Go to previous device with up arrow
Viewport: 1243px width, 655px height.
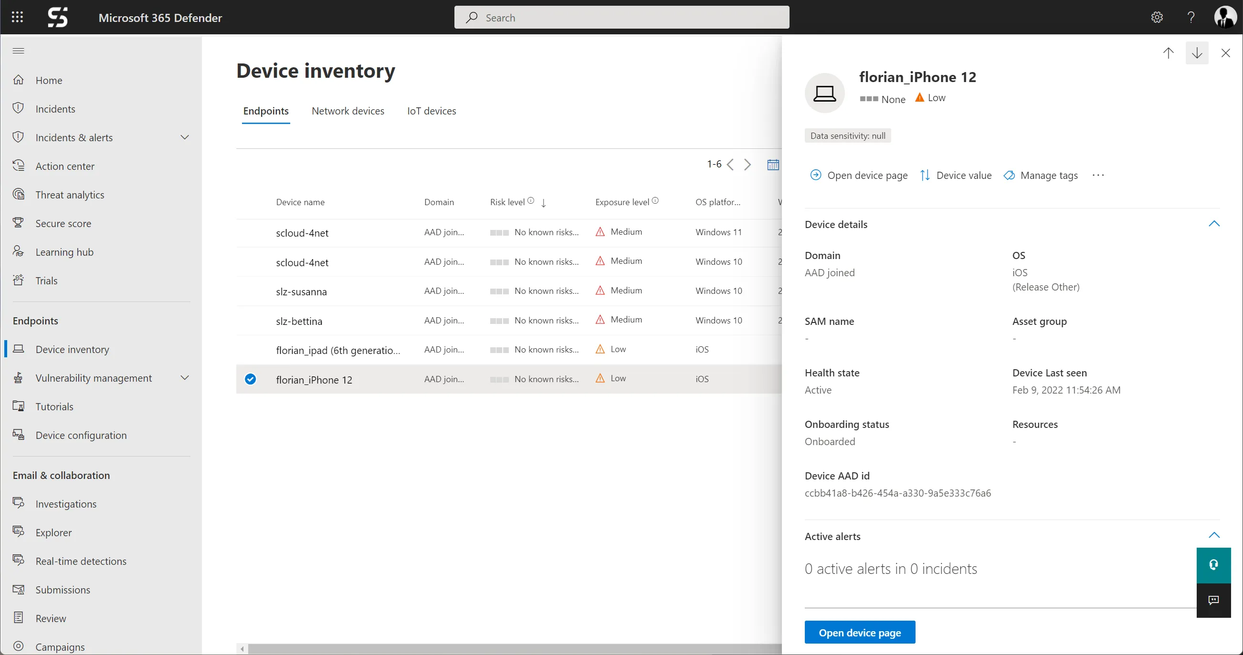1168,53
